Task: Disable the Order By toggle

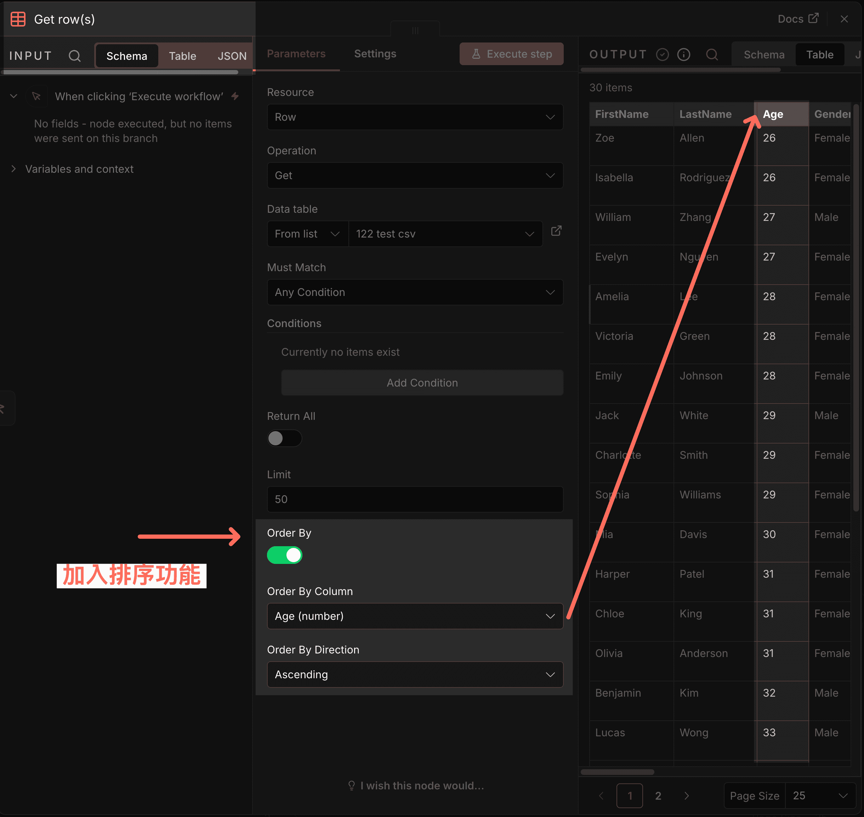Action: point(284,555)
